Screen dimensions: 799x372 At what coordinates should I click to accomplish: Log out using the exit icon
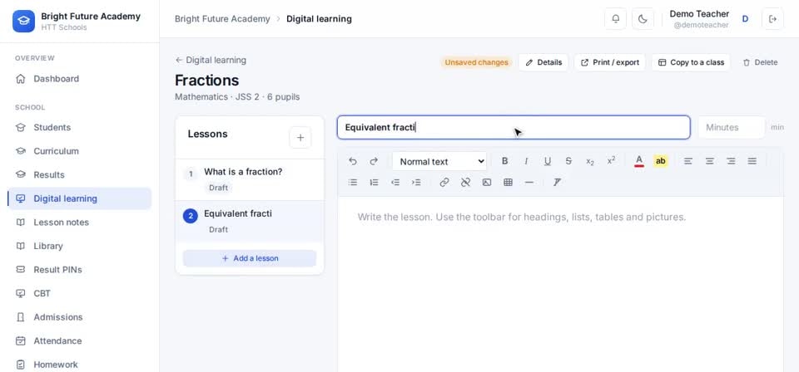pyautogui.click(x=772, y=19)
